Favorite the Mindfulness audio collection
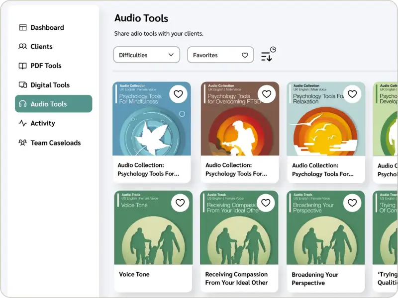Screen dimensions: 398x298 coord(178,94)
